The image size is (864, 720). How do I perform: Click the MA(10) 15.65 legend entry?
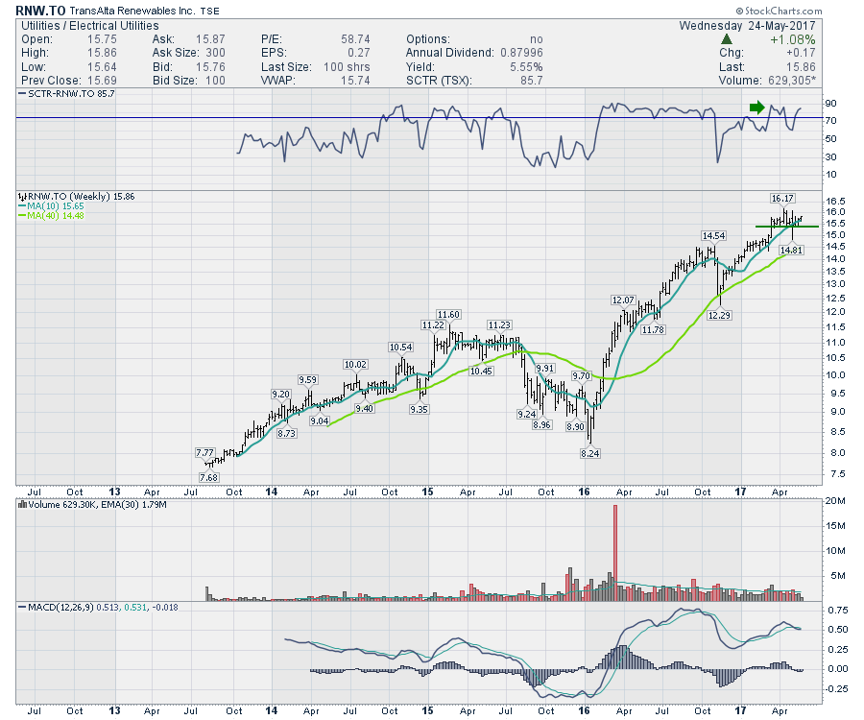(x=51, y=206)
